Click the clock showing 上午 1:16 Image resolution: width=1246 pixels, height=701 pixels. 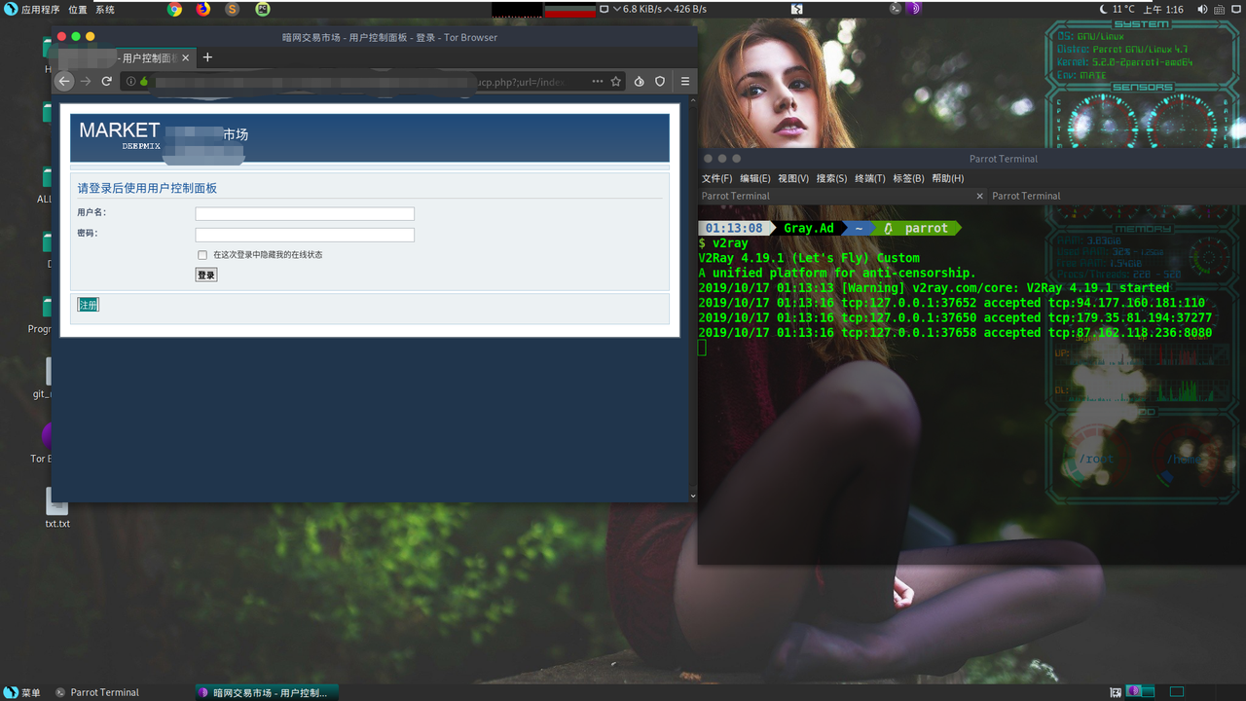[1162, 9]
